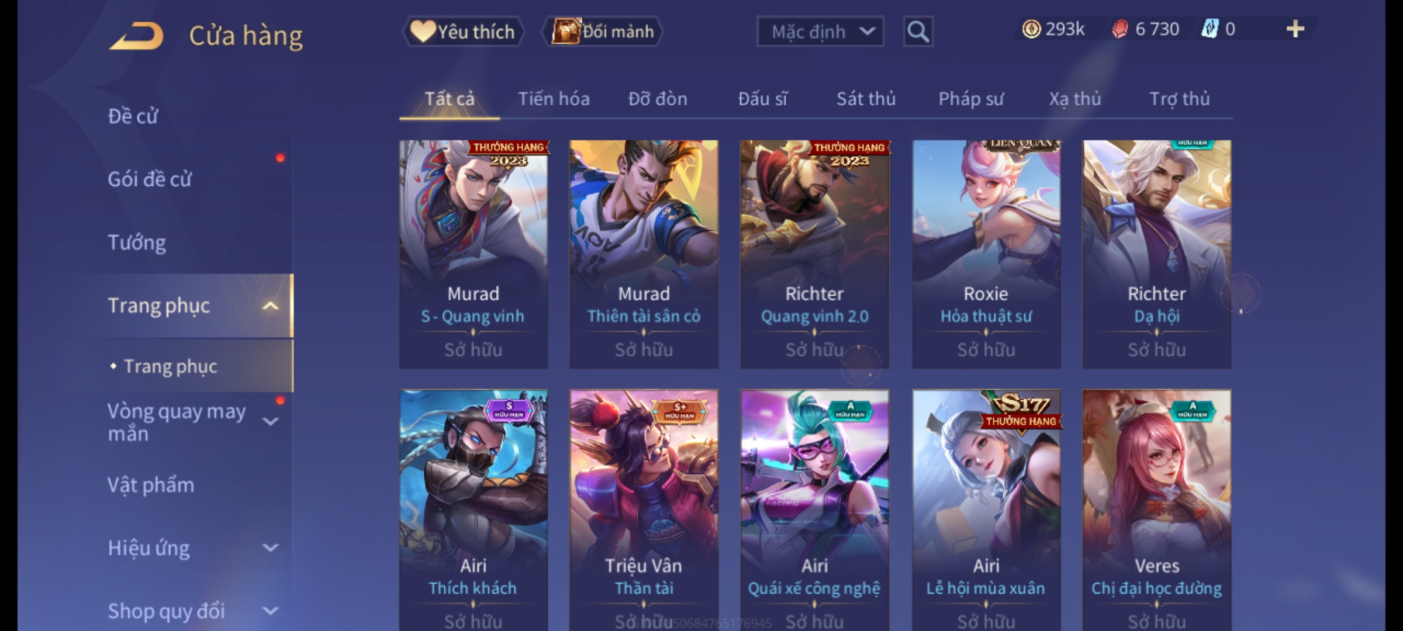Image resolution: width=1403 pixels, height=631 pixels.
Task: Expand the Hiệu ứng sidebar section
Action: click(270, 548)
